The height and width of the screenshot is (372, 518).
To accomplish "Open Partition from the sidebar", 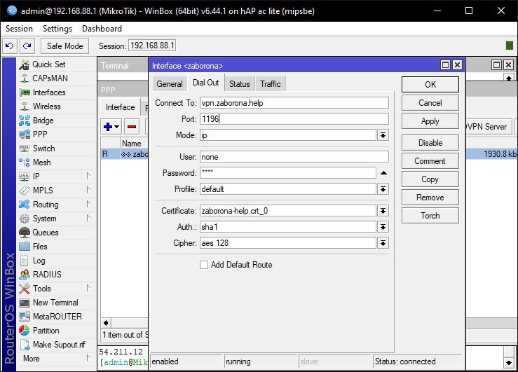I will click(57, 331).
